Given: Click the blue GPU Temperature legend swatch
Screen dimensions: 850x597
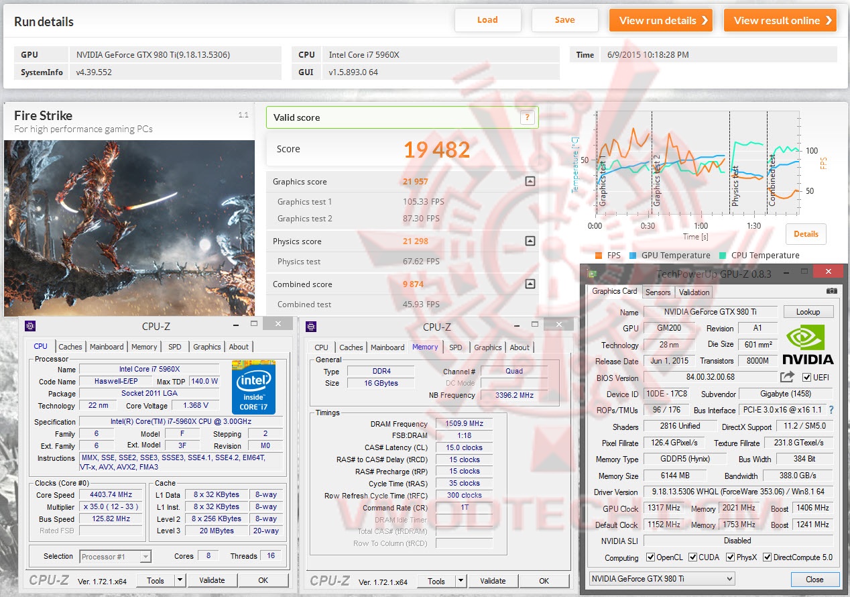Looking at the screenshot, I should point(633,256).
